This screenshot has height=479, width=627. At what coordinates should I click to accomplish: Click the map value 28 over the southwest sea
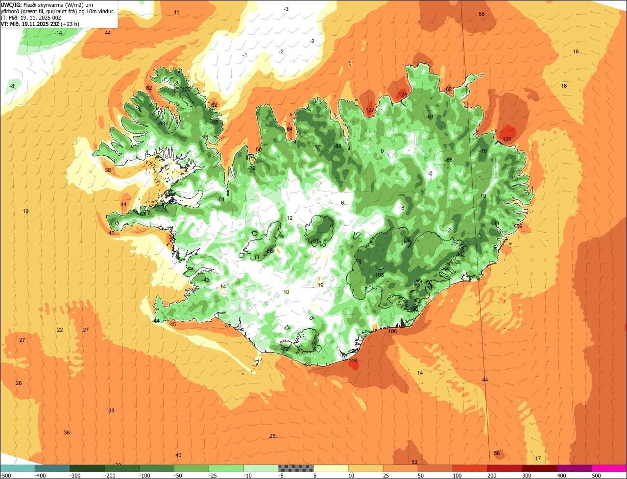pyautogui.click(x=19, y=383)
